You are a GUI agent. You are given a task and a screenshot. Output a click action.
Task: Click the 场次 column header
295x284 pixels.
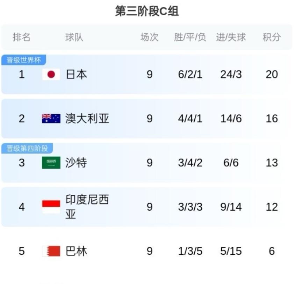pyautogui.click(x=150, y=37)
